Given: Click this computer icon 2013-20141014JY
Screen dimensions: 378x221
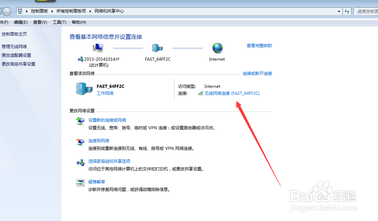Looking at the screenshot, I should click(x=98, y=48).
